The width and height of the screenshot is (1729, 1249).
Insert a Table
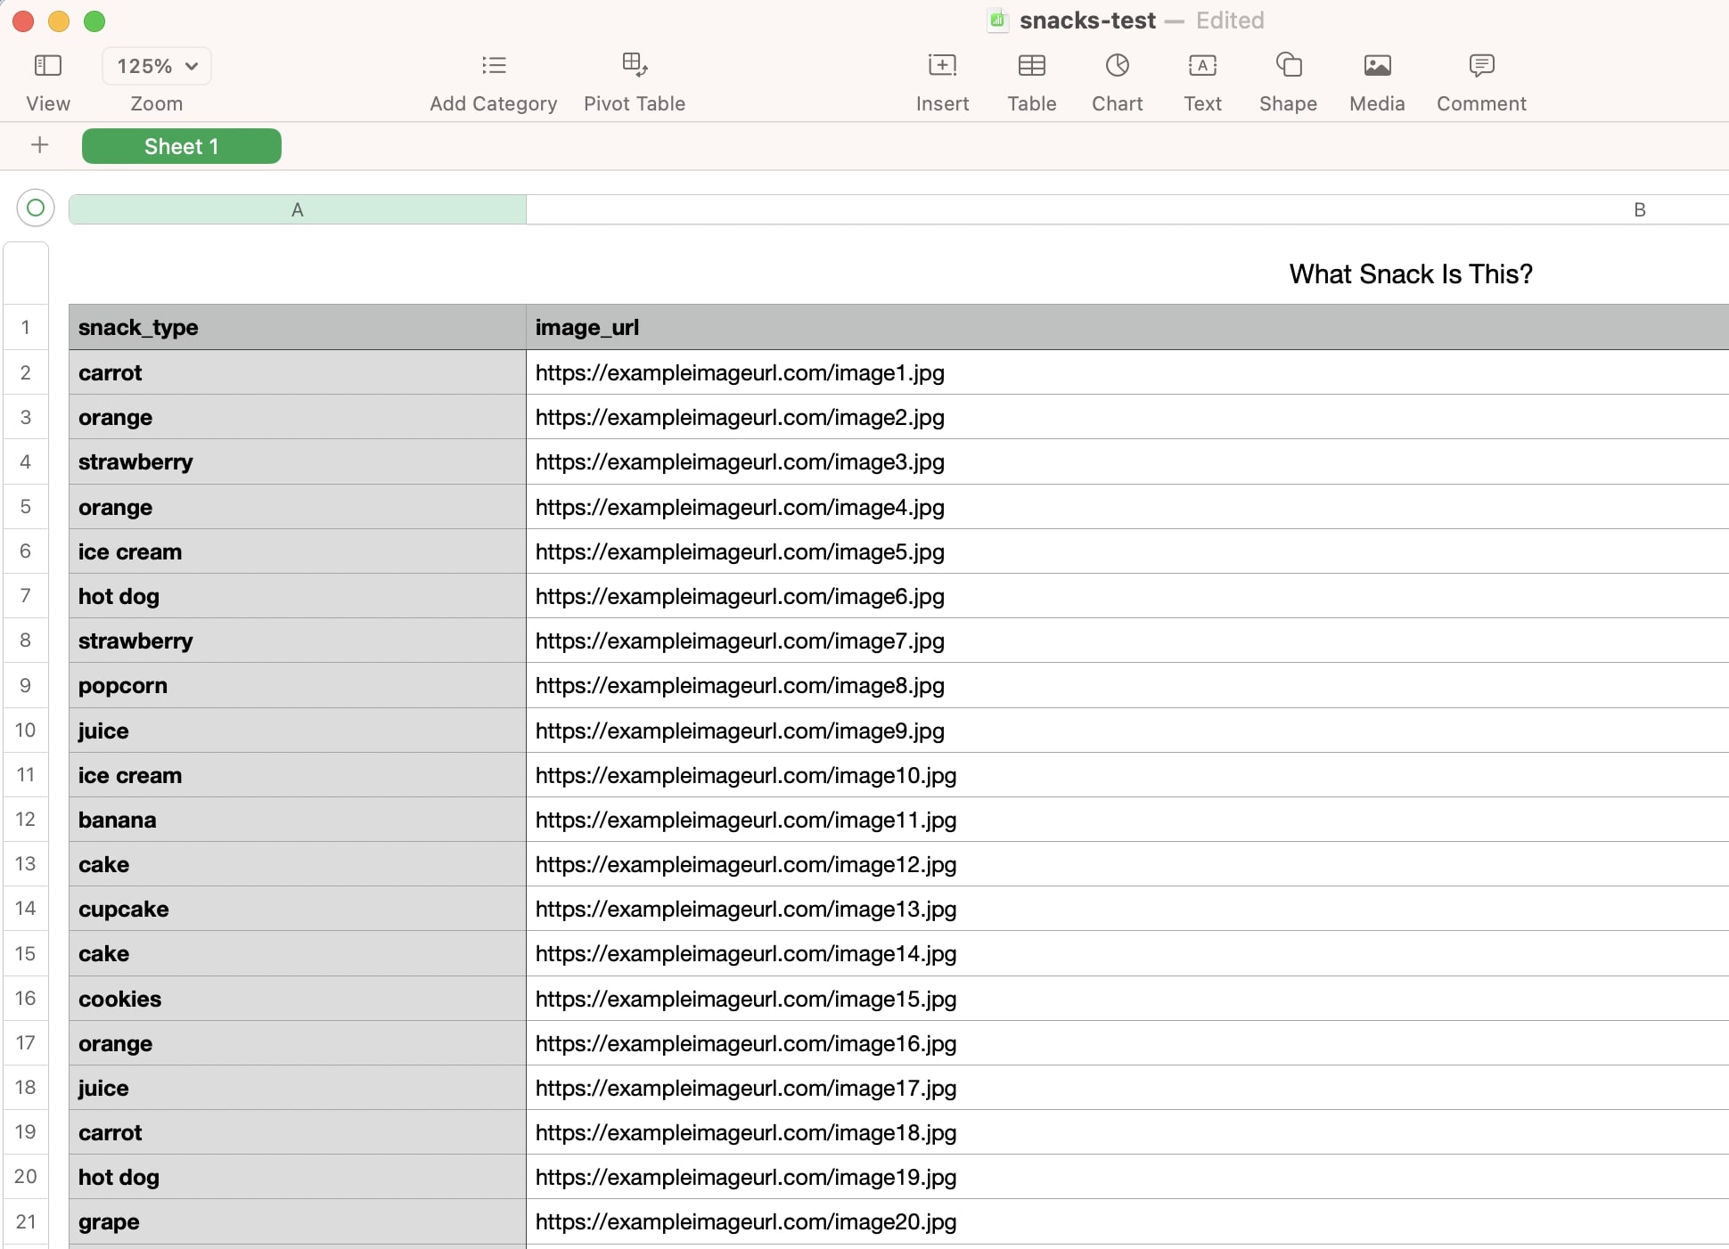[1031, 65]
